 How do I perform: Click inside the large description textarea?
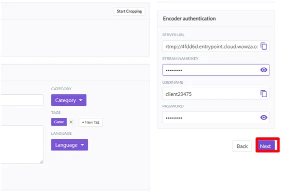[x=22, y=144]
